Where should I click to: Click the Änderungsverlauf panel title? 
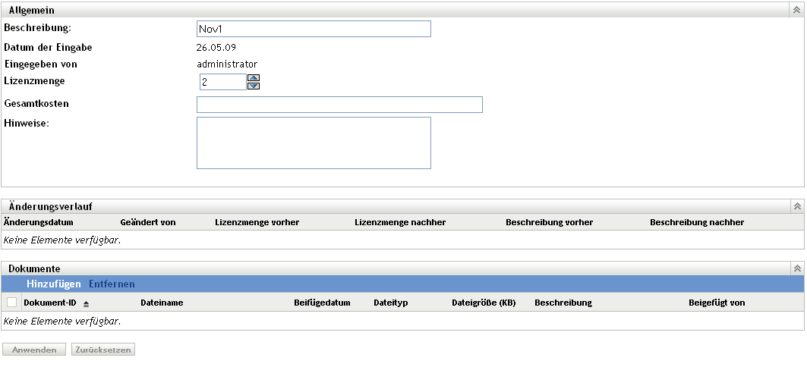click(50, 207)
